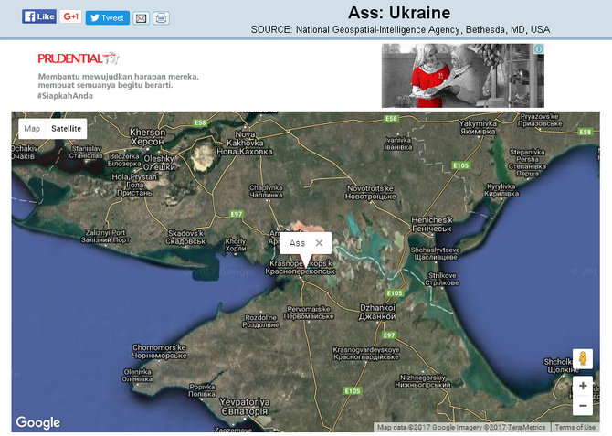Click the Skadovs'k town label
Viewport: 612px width, 436px height.
(185, 237)
